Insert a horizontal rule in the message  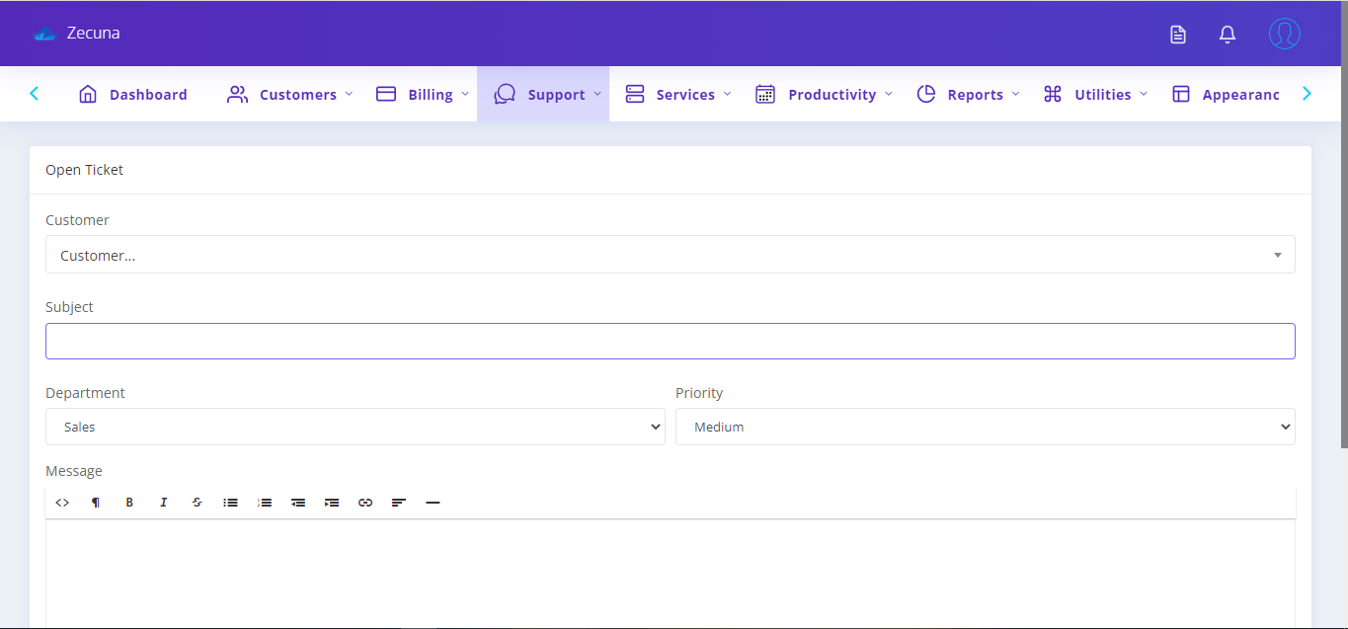click(432, 502)
